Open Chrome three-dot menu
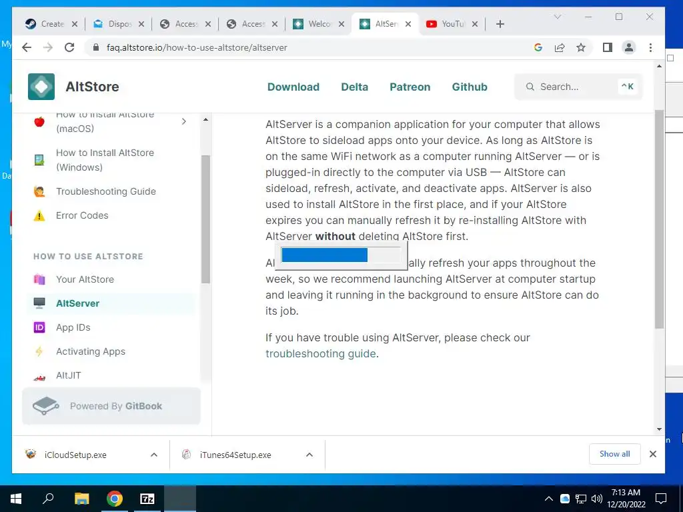The image size is (683, 512). click(x=650, y=47)
